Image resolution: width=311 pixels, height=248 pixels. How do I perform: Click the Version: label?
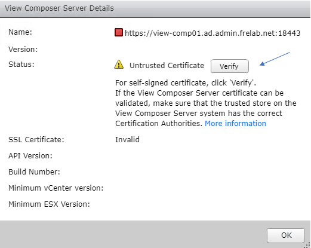click(x=23, y=50)
